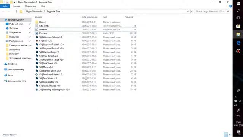Select [SB] Diagonal Resize 2 v2.0 file
The width and height of the screenshot is (243, 137).
point(51,48)
